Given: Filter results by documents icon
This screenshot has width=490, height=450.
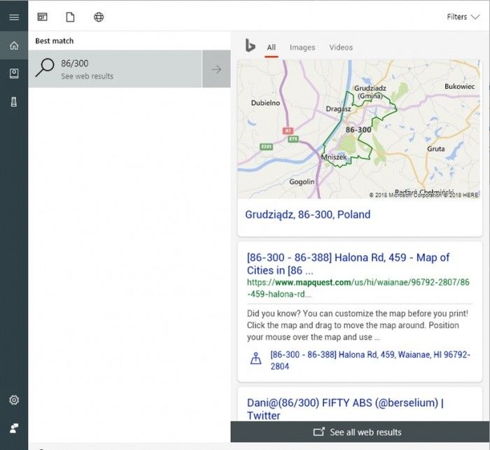Looking at the screenshot, I should click(70, 17).
